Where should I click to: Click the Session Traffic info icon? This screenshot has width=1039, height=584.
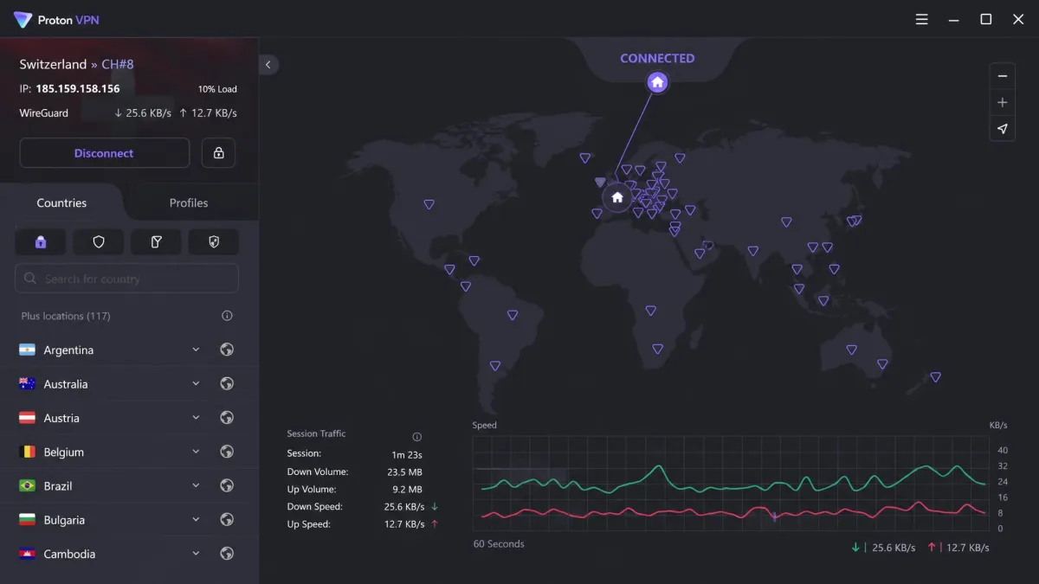[416, 437]
